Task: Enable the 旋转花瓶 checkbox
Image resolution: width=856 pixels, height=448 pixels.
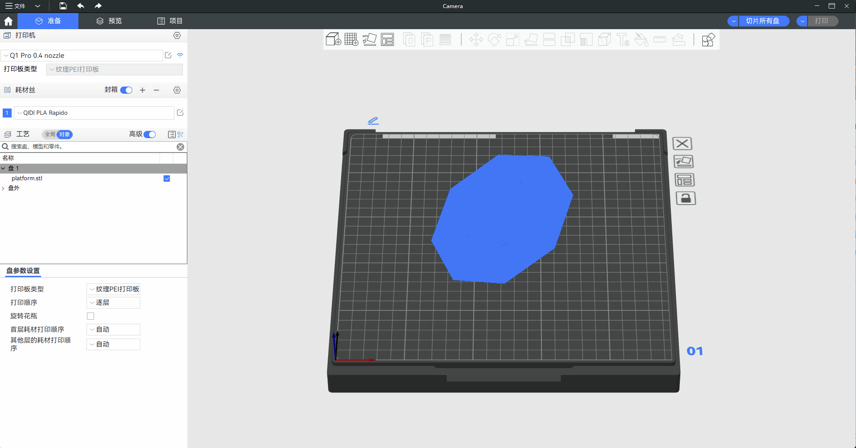Action: click(91, 316)
